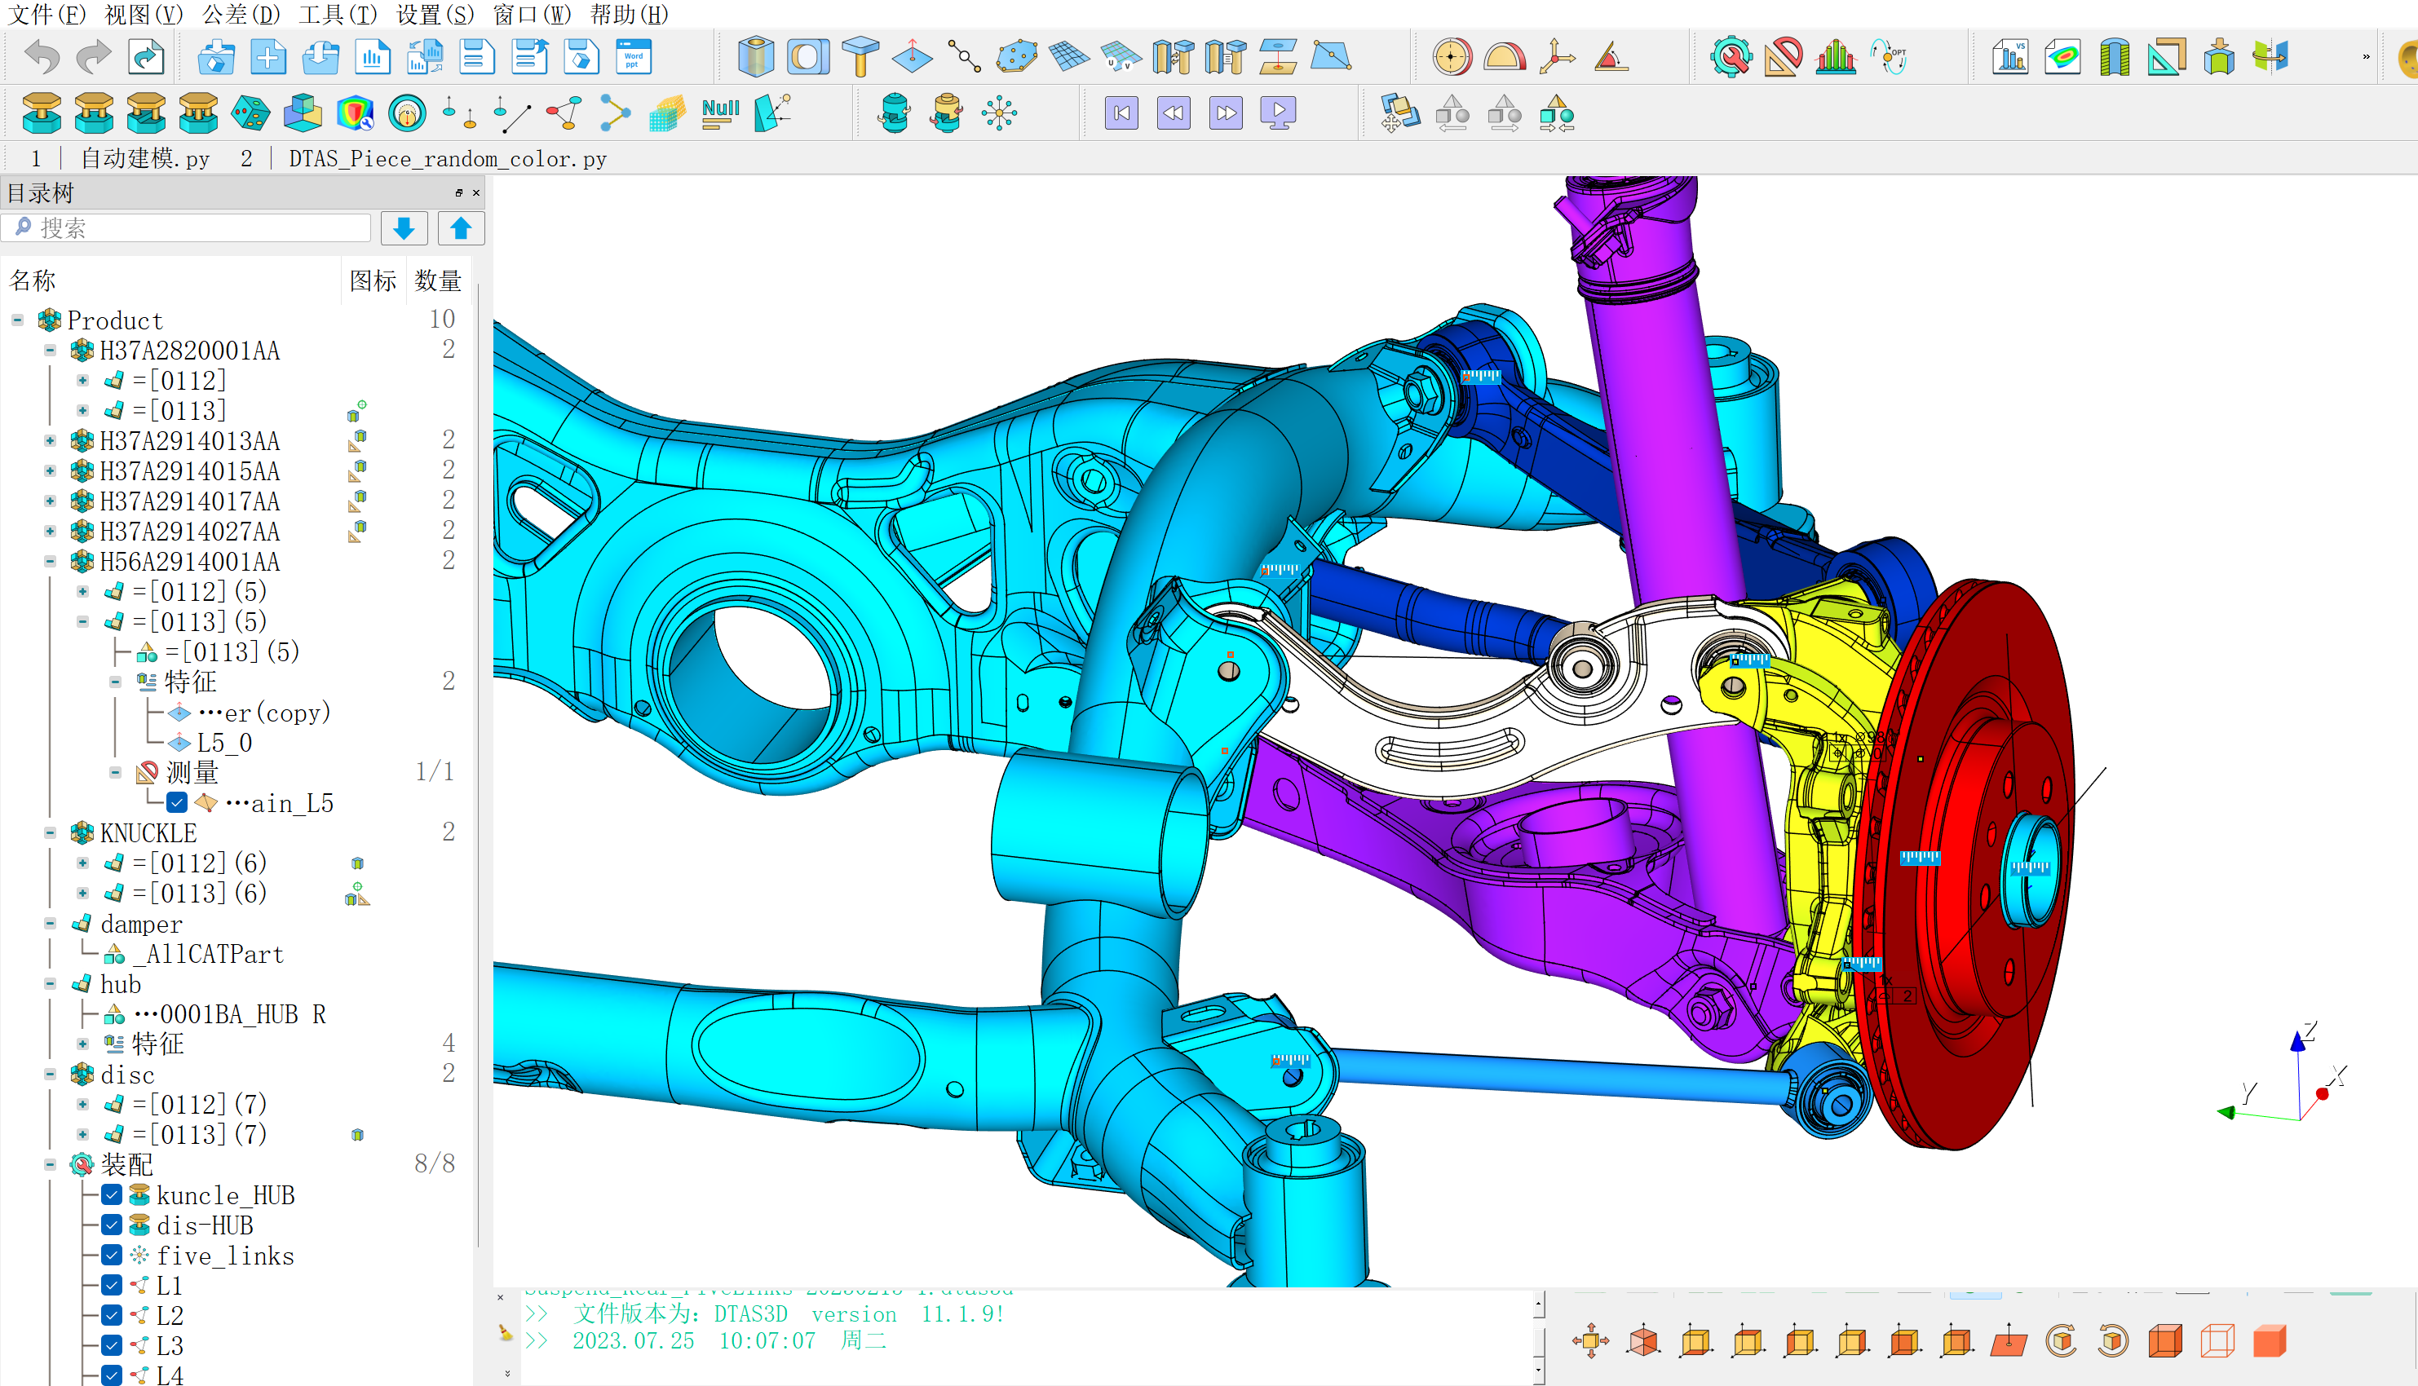
Task: Toggle the five_links checkbox
Action: 112,1255
